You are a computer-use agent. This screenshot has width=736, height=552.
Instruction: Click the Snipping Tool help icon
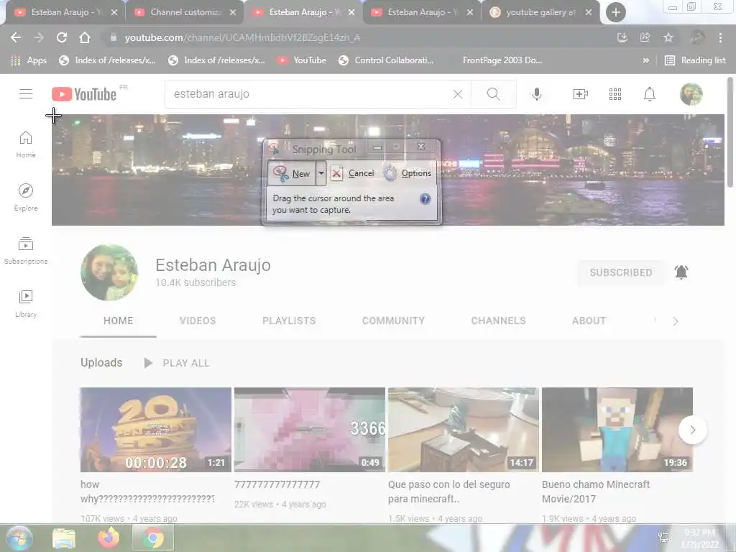pos(425,199)
